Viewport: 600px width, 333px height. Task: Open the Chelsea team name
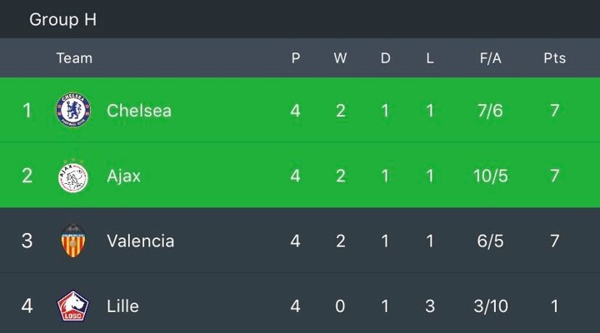tap(139, 111)
